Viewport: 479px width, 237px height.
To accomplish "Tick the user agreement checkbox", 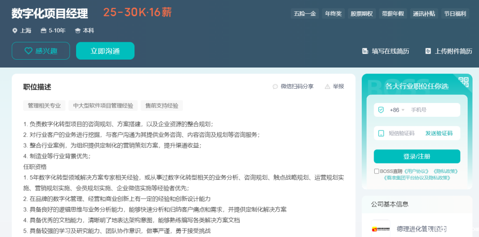I will [x=377, y=171].
